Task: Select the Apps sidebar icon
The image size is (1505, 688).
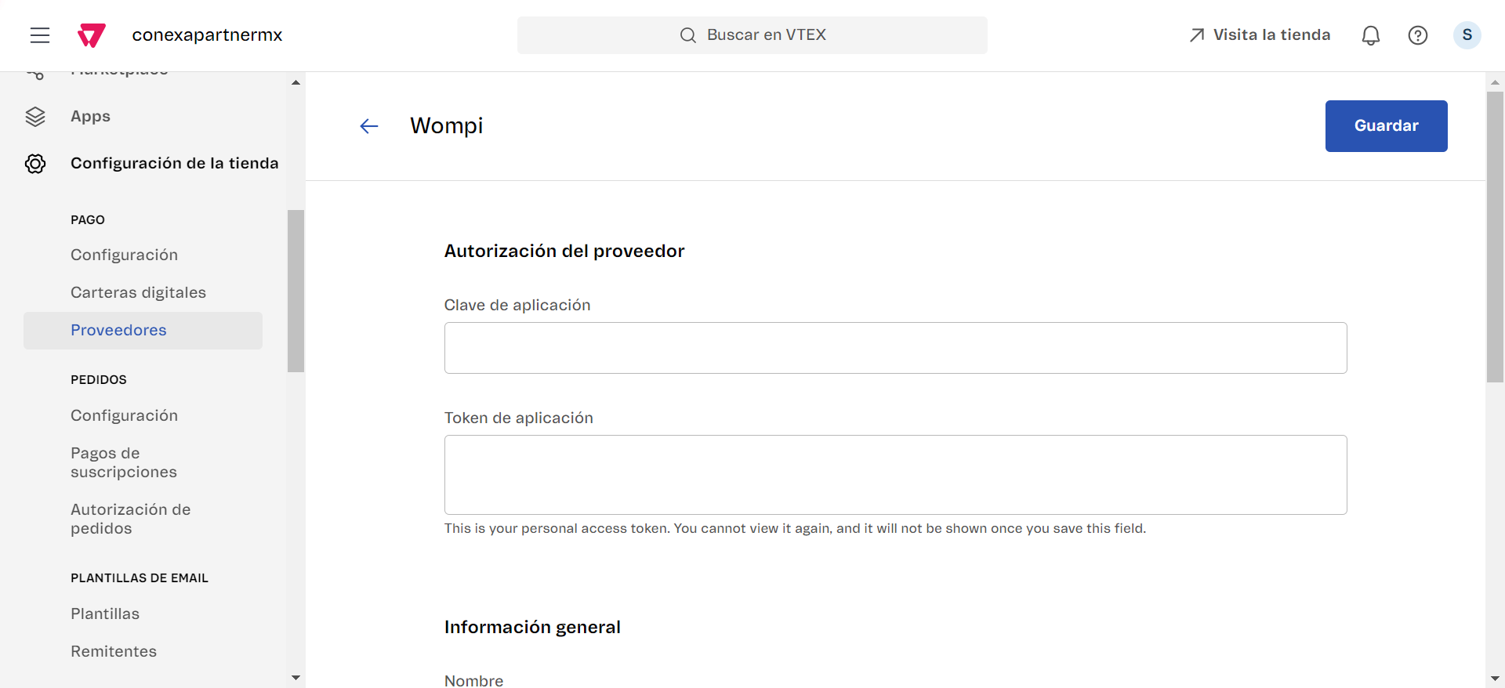Action: (x=35, y=116)
